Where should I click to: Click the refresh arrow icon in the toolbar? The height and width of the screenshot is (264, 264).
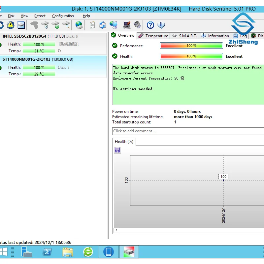point(1,25)
